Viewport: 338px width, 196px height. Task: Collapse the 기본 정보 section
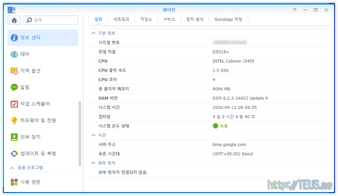[94, 33]
